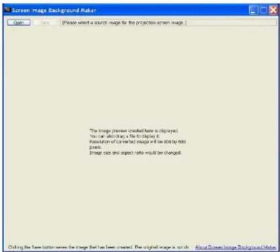The width and height of the screenshot is (280, 252).
Task: Maximize the Screen Image Background Maker window
Action: coord(263,10)
